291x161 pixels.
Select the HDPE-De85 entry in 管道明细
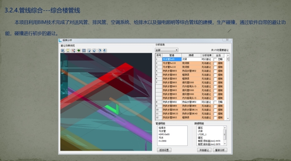tap(164, 134)
